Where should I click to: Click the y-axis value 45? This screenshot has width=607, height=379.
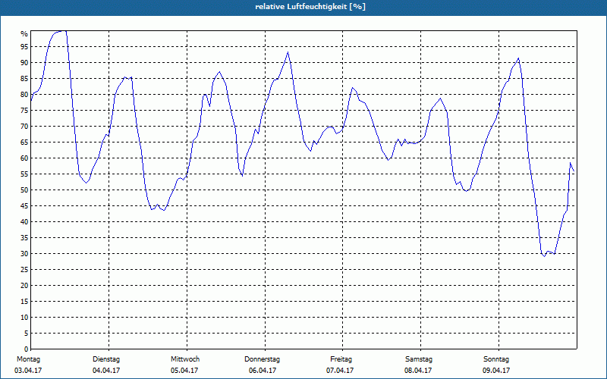24,205
